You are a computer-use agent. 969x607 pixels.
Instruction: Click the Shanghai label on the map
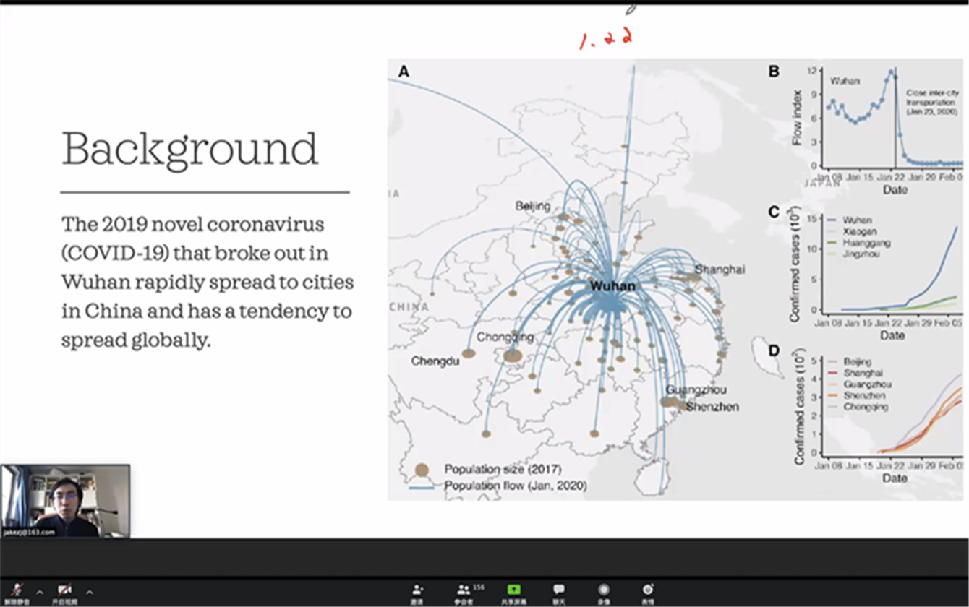(x=720, y=269)
